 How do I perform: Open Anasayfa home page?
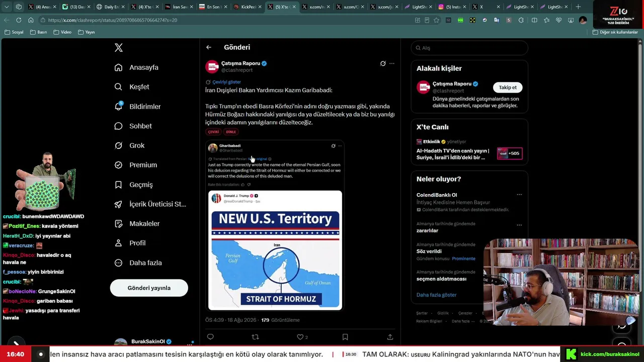[136, 67]
